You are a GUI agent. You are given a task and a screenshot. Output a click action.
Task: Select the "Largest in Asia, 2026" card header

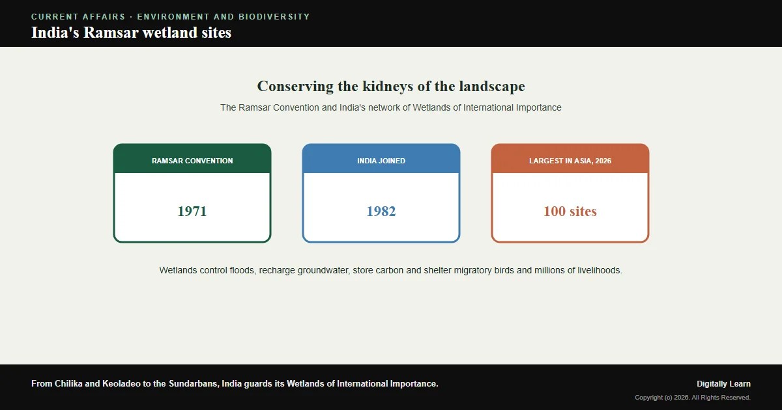point(570,160)
